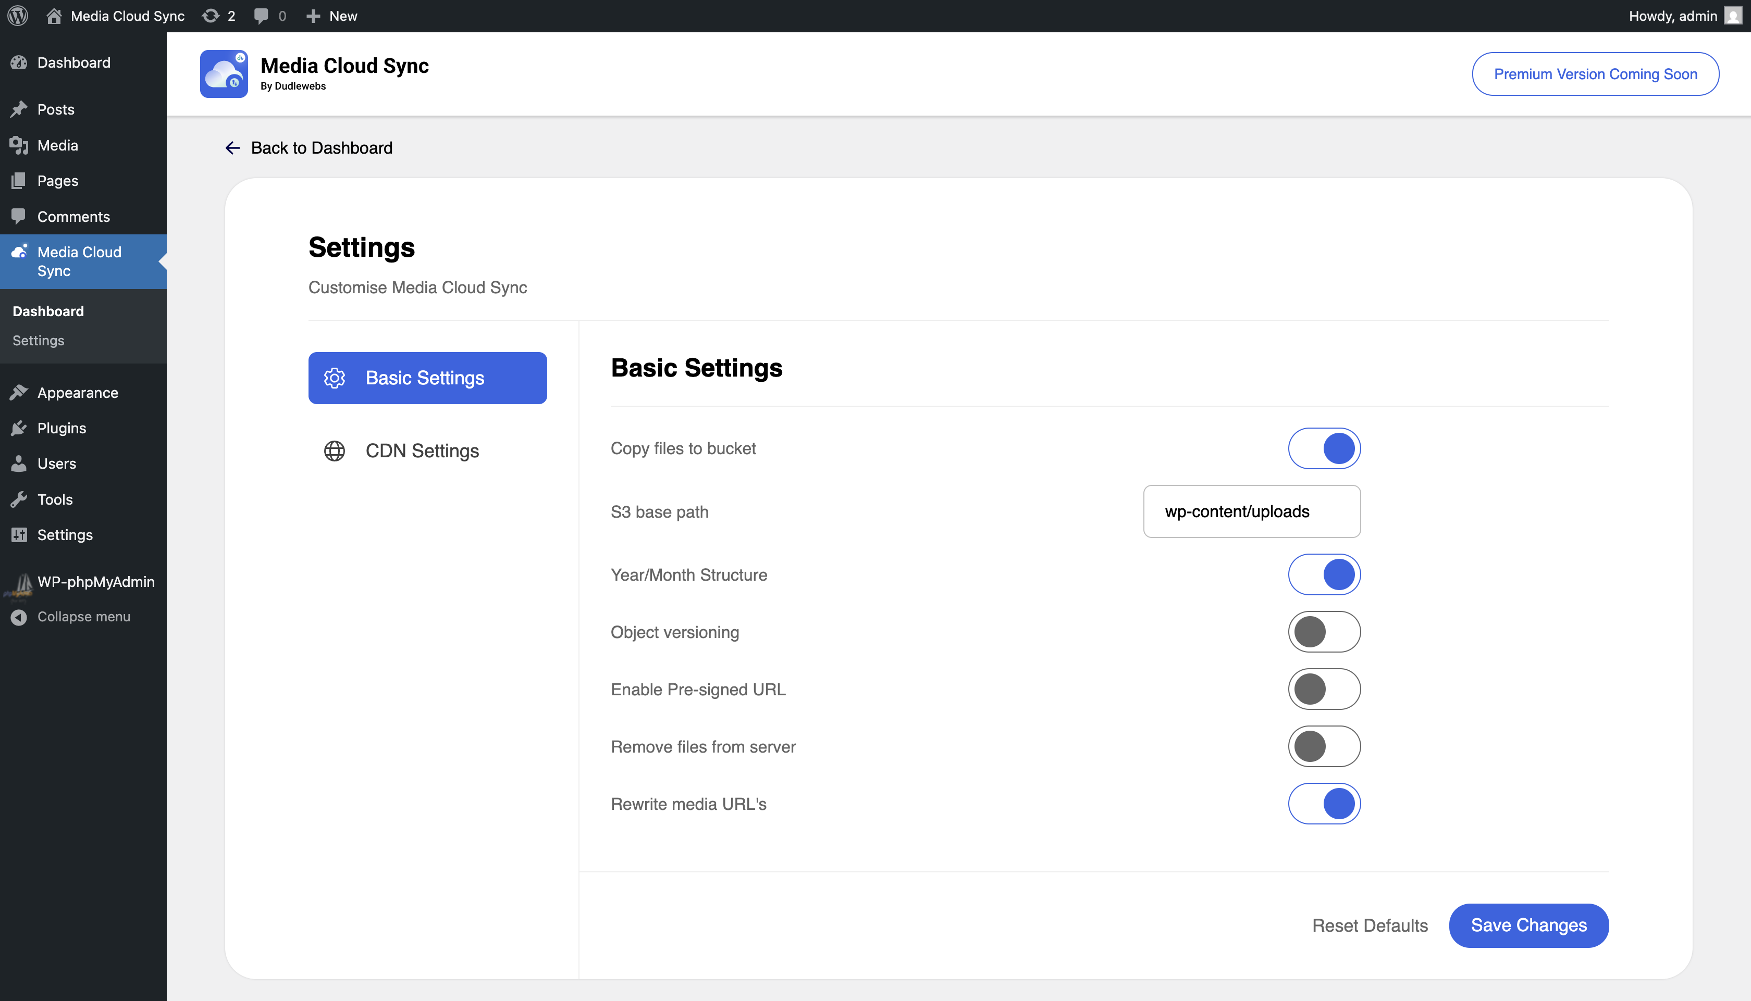Click the gear icon in Basic Settings tab
1751x1001 pixels.
pos(334,378)
